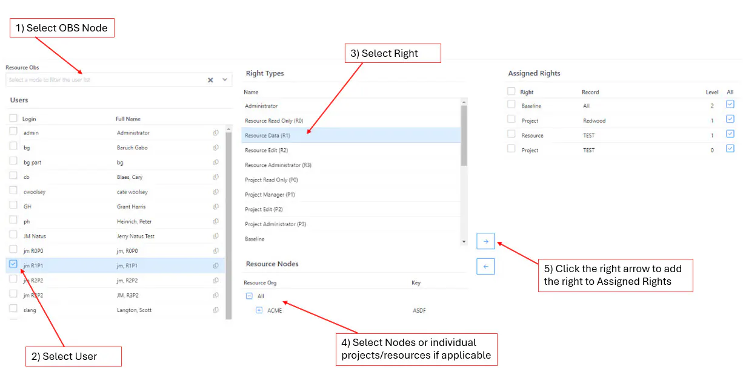Click the Users list scrollbar
Screen dimensions: 743x378
[228, 224]
